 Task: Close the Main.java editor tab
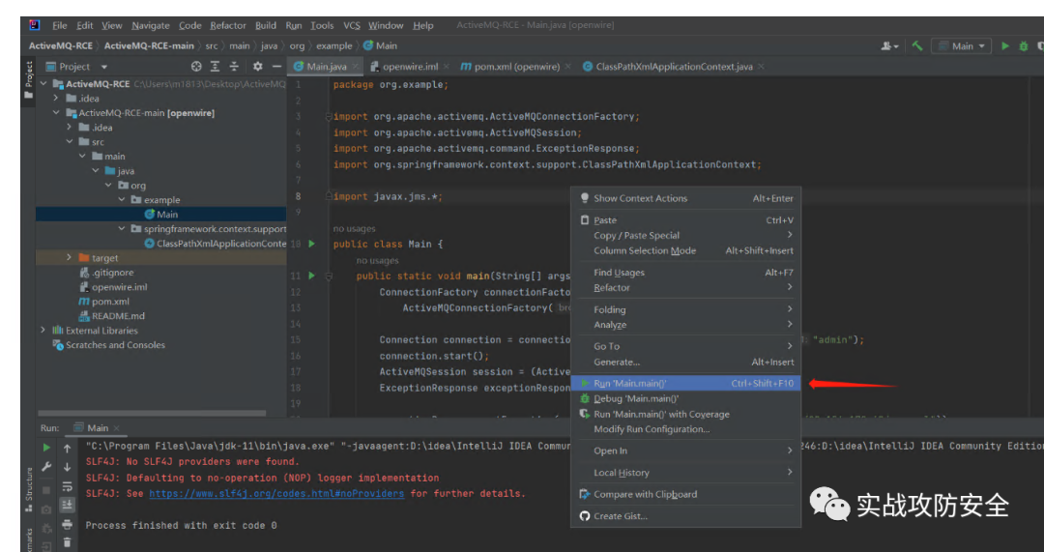point(356,67)
